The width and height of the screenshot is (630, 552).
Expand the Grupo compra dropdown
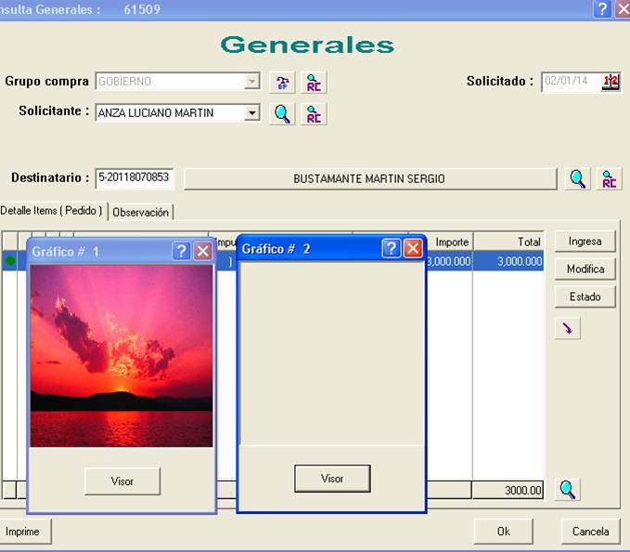pos(251,82)
